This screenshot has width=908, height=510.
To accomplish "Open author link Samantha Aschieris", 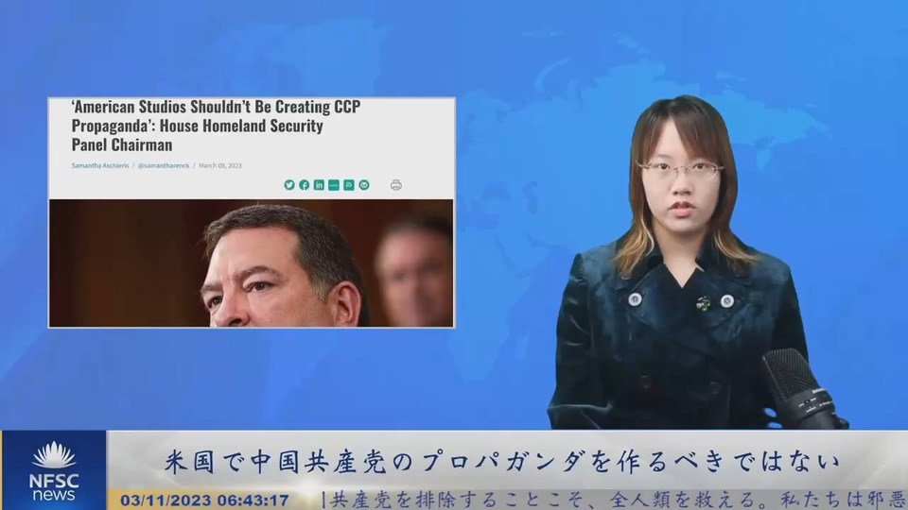I will point(100,165).
